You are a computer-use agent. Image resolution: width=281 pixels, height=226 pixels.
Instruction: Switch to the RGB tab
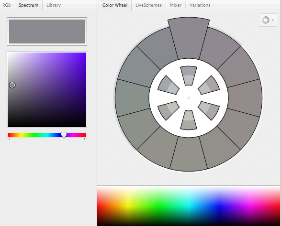[x=7, y=5]
